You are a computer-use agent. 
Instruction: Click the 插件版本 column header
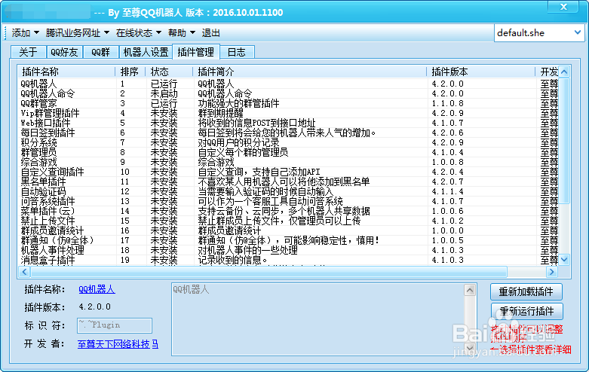(x=481, y=72)
